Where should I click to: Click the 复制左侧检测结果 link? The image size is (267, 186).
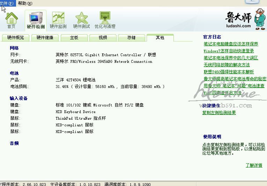(219, 113)
